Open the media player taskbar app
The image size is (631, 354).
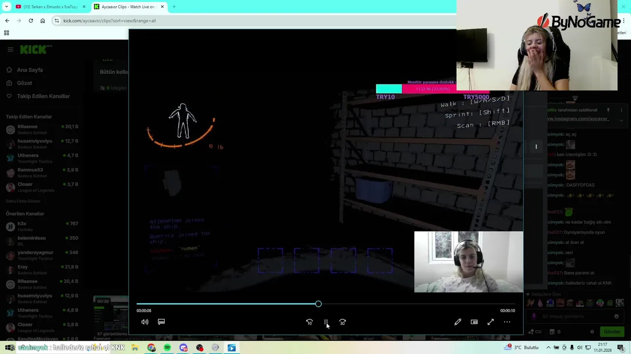pos(232,348)
